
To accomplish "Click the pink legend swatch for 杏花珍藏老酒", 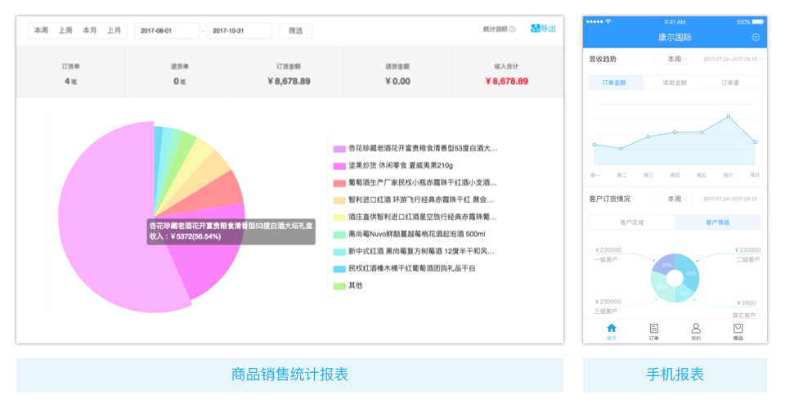I will pyautogui.click(x=339, y=149).
